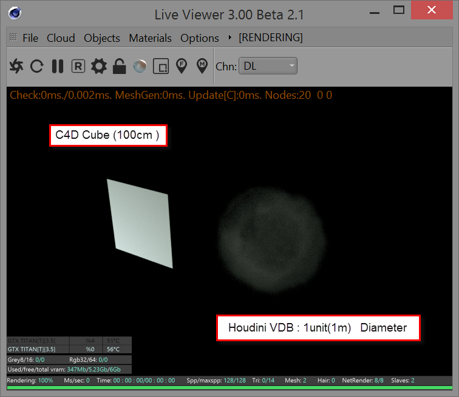Image resolution: width=459 pixels, height=397 pixels.
Task: Click the arrow next to RENDERING status
Action: coord(229,38)
